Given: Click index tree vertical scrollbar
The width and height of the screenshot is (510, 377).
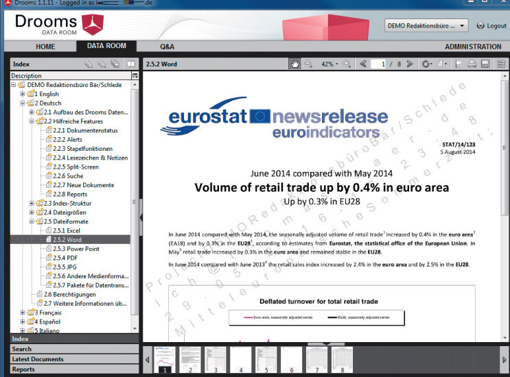Looking at the screenshot, I should point(135,202).
